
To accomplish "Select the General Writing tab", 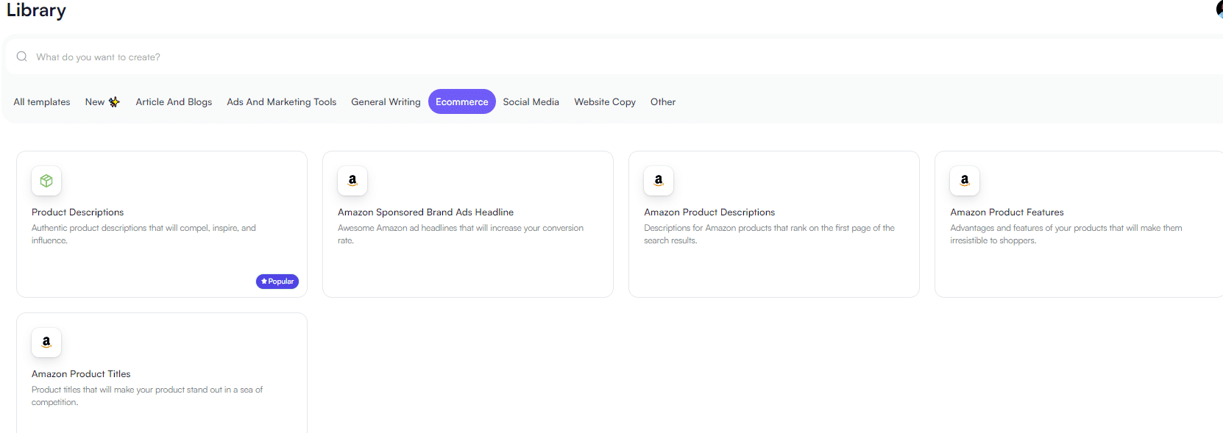I will tap(386, 102).
